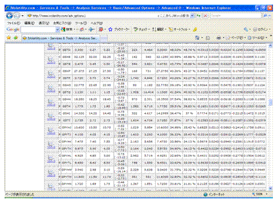277x207 pixels.
Task: Open the 表示 menu
Action: tap(44, 23)
